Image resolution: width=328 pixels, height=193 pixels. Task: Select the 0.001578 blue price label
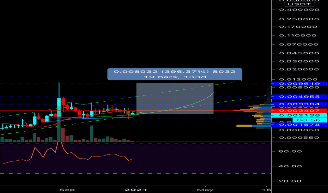[299, 125]
